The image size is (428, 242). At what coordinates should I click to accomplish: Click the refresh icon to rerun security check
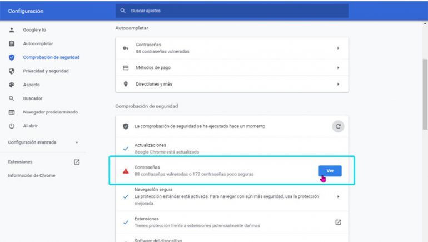[x=338, y=126]
